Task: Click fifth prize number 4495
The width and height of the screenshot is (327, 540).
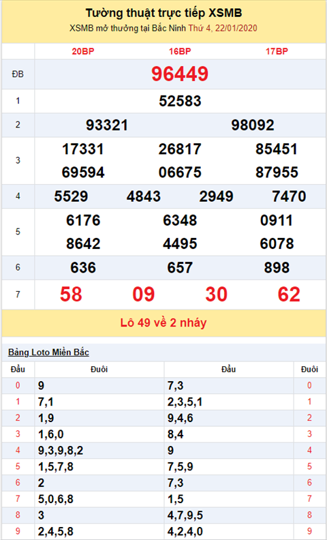Action: pyautogui.click(x=180, y=244)
